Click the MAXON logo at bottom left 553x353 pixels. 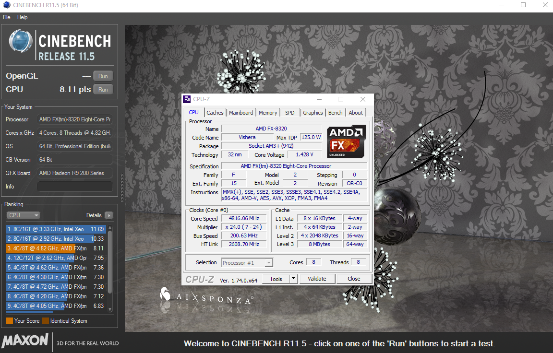24,341
